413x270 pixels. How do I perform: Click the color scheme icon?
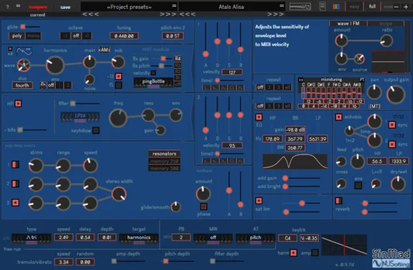tap(336, 7)
